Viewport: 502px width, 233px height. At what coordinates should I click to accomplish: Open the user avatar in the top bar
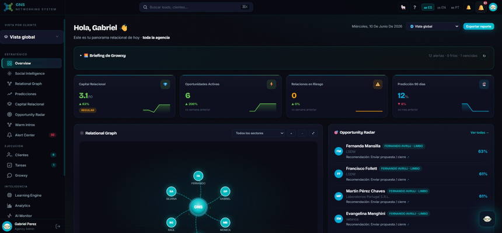[x=493, y=7]
